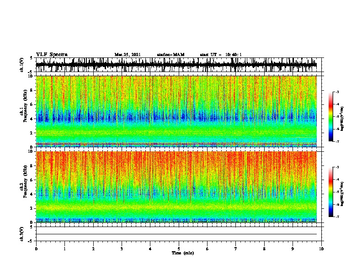Click the ch.1 spectrogram color bar
Viewport: 362px width, 279px height.
[330, 117]
